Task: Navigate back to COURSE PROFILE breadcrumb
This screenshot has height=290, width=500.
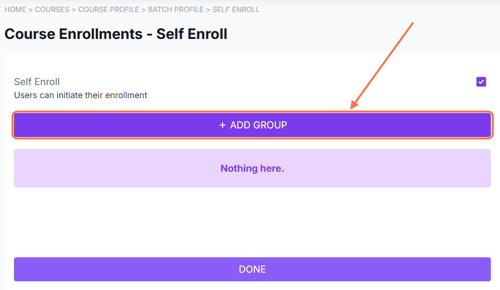Action: (x=109, y=10)
